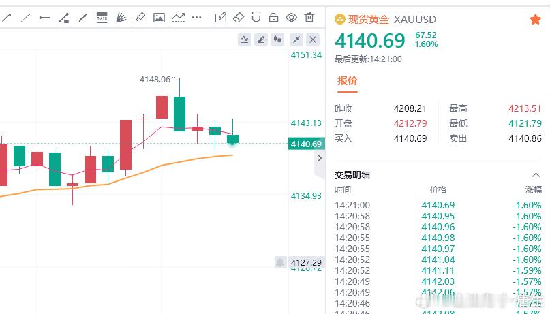550x314 pixels.
Task: Click the alert bell at 4127.29
Action: click(280, 262)
